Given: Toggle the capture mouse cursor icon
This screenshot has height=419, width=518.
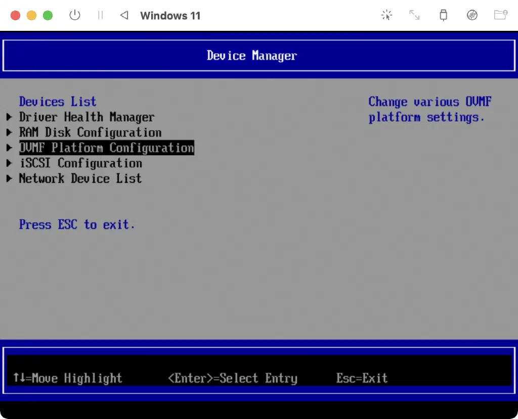Looking at the screenshot, I should click(386, 15).
